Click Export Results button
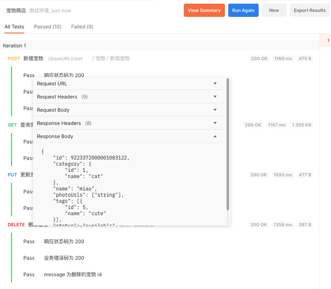Viewport: 331px width, 289px height. tap(309, 10)
